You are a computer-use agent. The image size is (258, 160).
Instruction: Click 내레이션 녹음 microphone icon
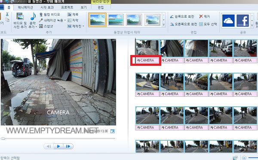click(41, 20)
